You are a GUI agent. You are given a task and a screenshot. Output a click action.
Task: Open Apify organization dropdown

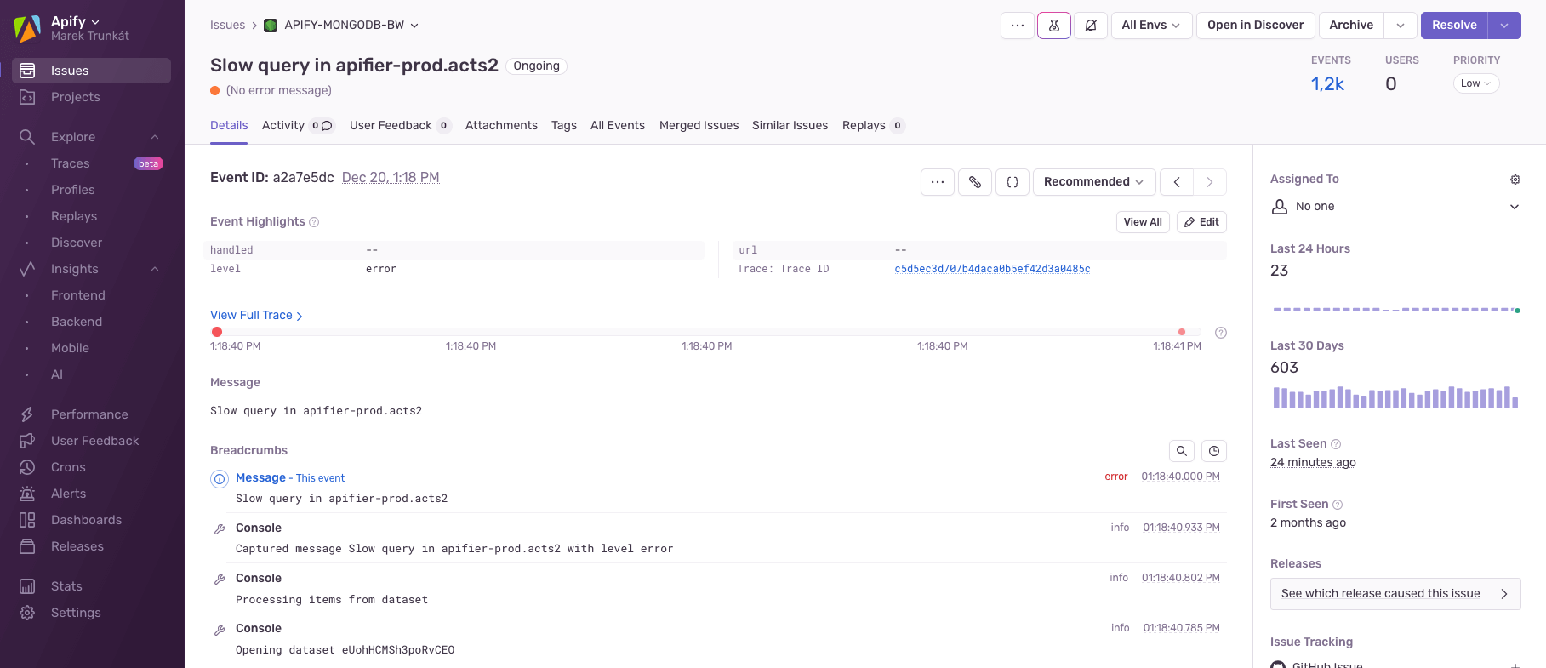tap(75, 21)
